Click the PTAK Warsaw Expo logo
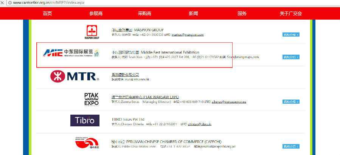340x155 pixels. (x=92, y=99)
